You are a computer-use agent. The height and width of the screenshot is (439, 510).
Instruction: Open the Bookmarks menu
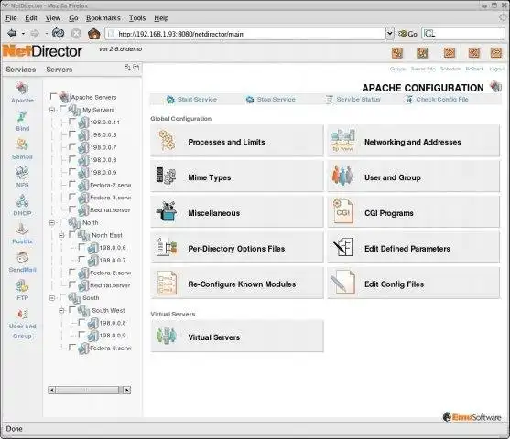(x=103, y=18)
